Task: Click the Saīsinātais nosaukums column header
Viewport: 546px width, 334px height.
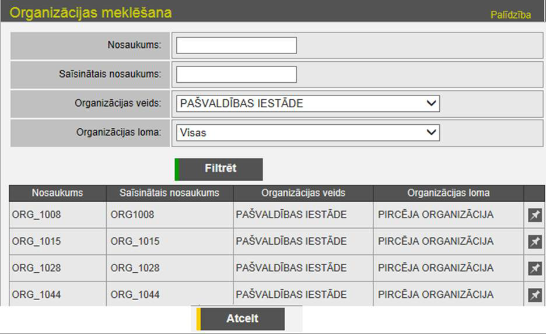Action: tap(169, 193)
